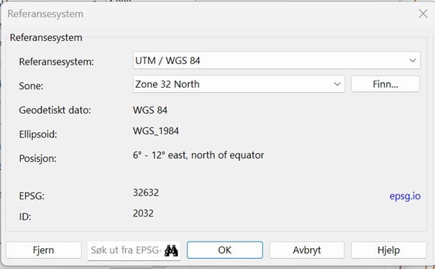
Task: Expand the Referansesystem dropdown arrow
Action: point(413,60)
